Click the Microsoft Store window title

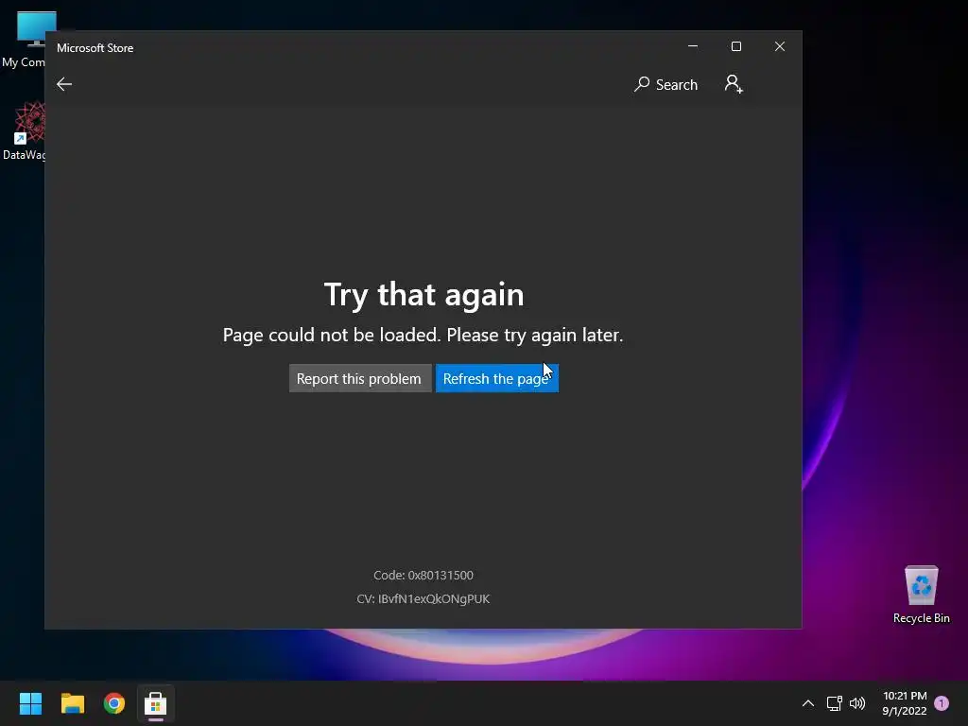pos(95,48)
